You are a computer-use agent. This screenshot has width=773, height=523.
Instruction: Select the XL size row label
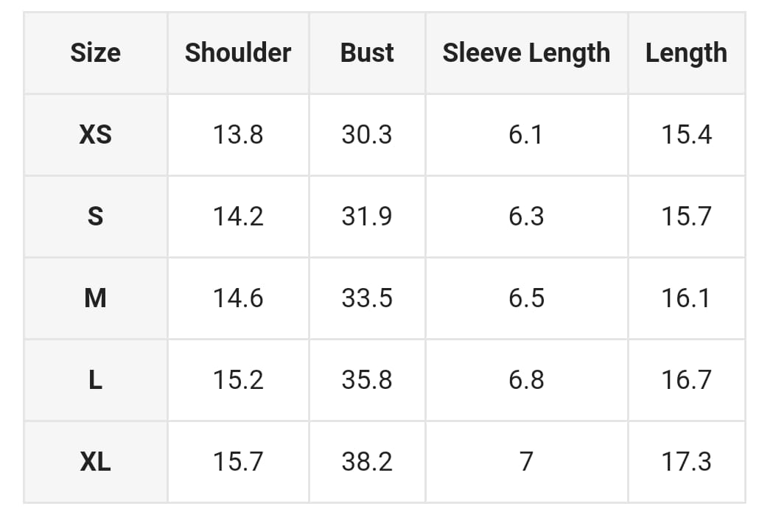(95, 462)
